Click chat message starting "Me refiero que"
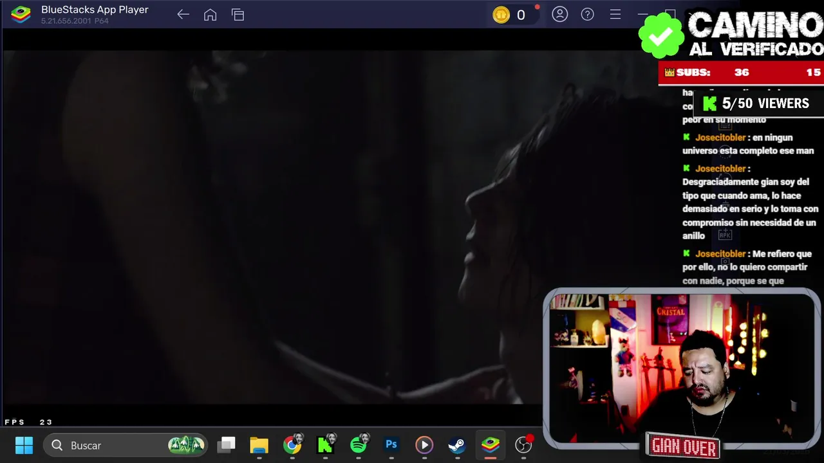 [x=747, y=267]
